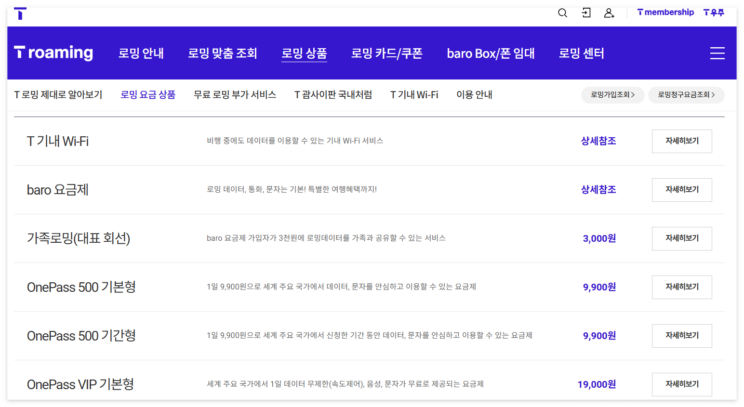Switch to 로밍 요금 상품 tab

(148, 95)
